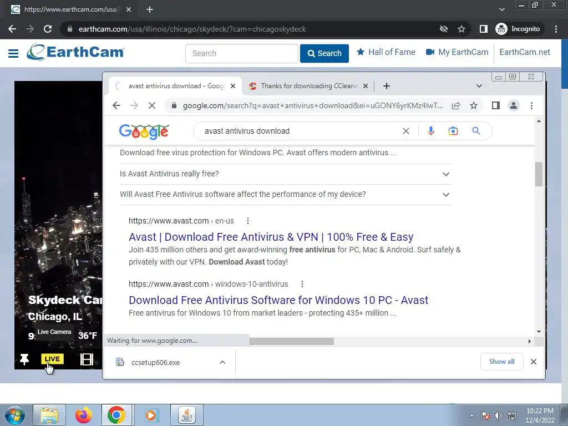Open options for avast.com en-us result
The width and height of the screenshot is (568, 426).
click(x=248, y=221)
